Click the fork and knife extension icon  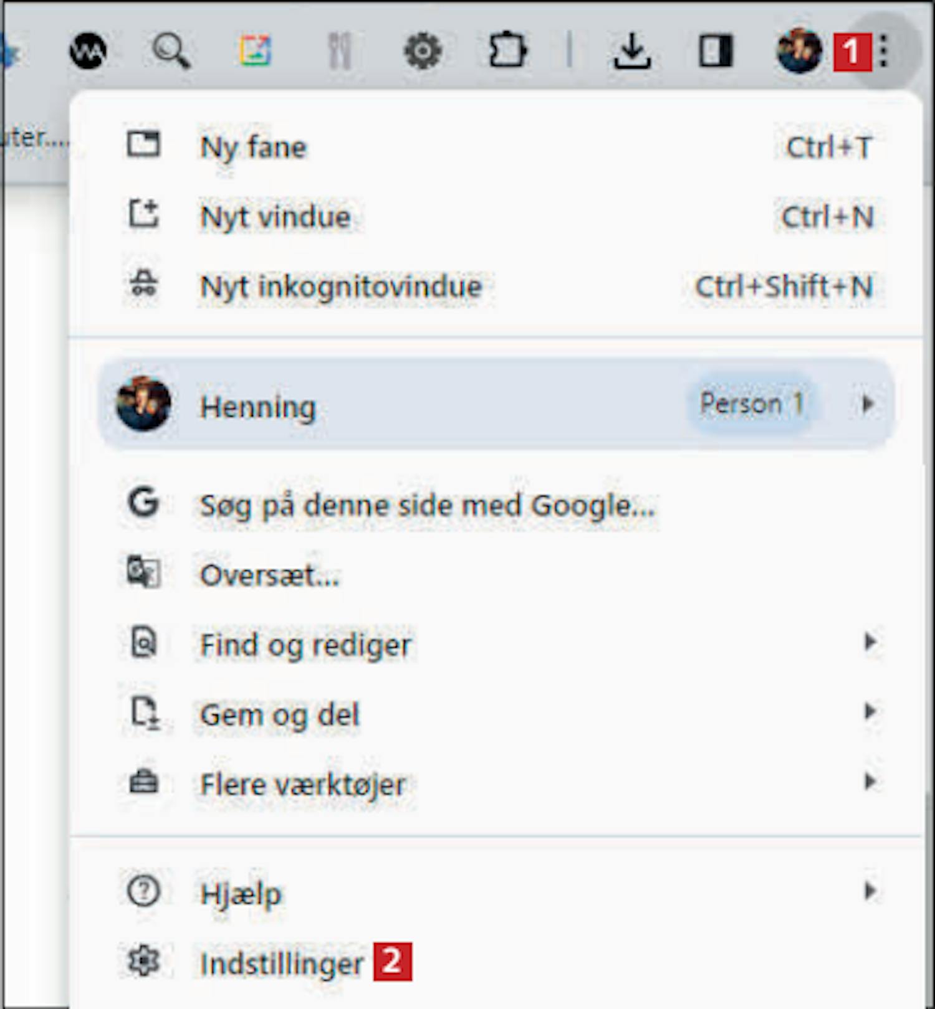pyautogui.click(x=340, y=51)
